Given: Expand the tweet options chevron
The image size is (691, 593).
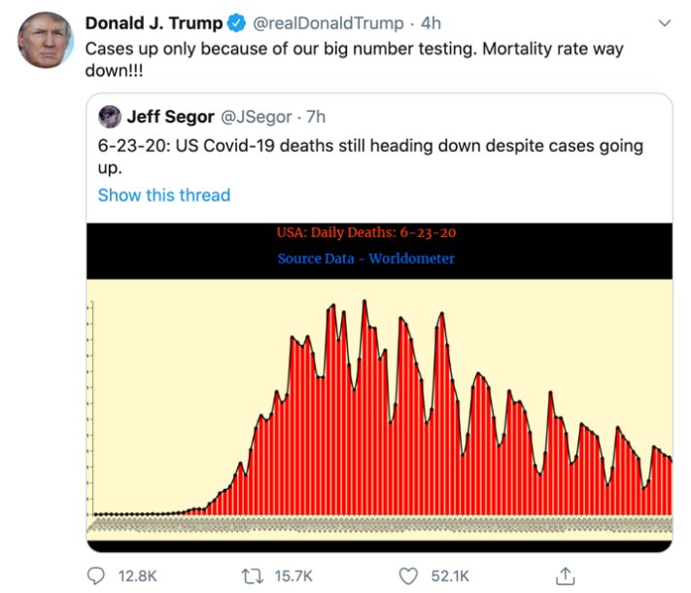Looking at the screenshot, I should [664, 22].
